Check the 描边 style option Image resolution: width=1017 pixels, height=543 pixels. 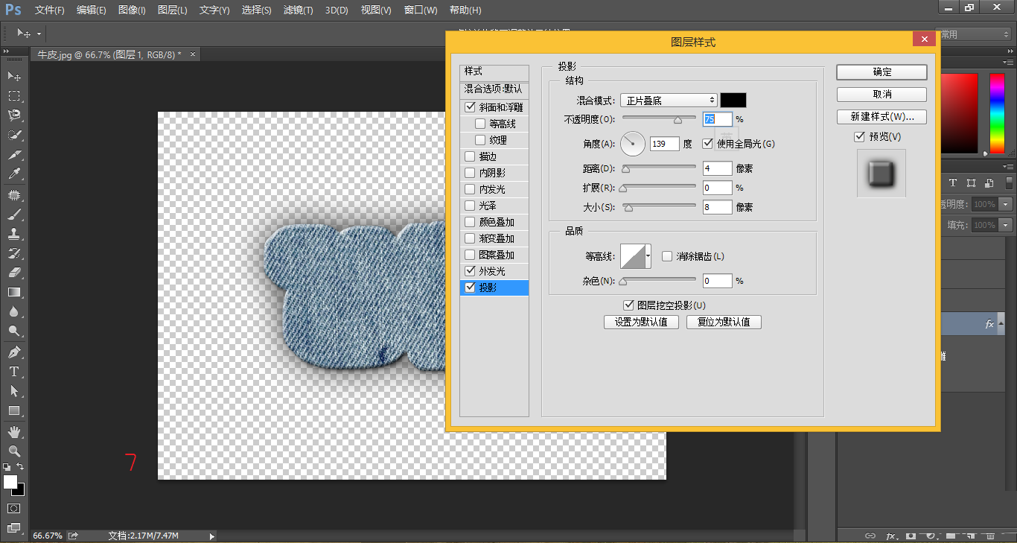coord(471,156)
